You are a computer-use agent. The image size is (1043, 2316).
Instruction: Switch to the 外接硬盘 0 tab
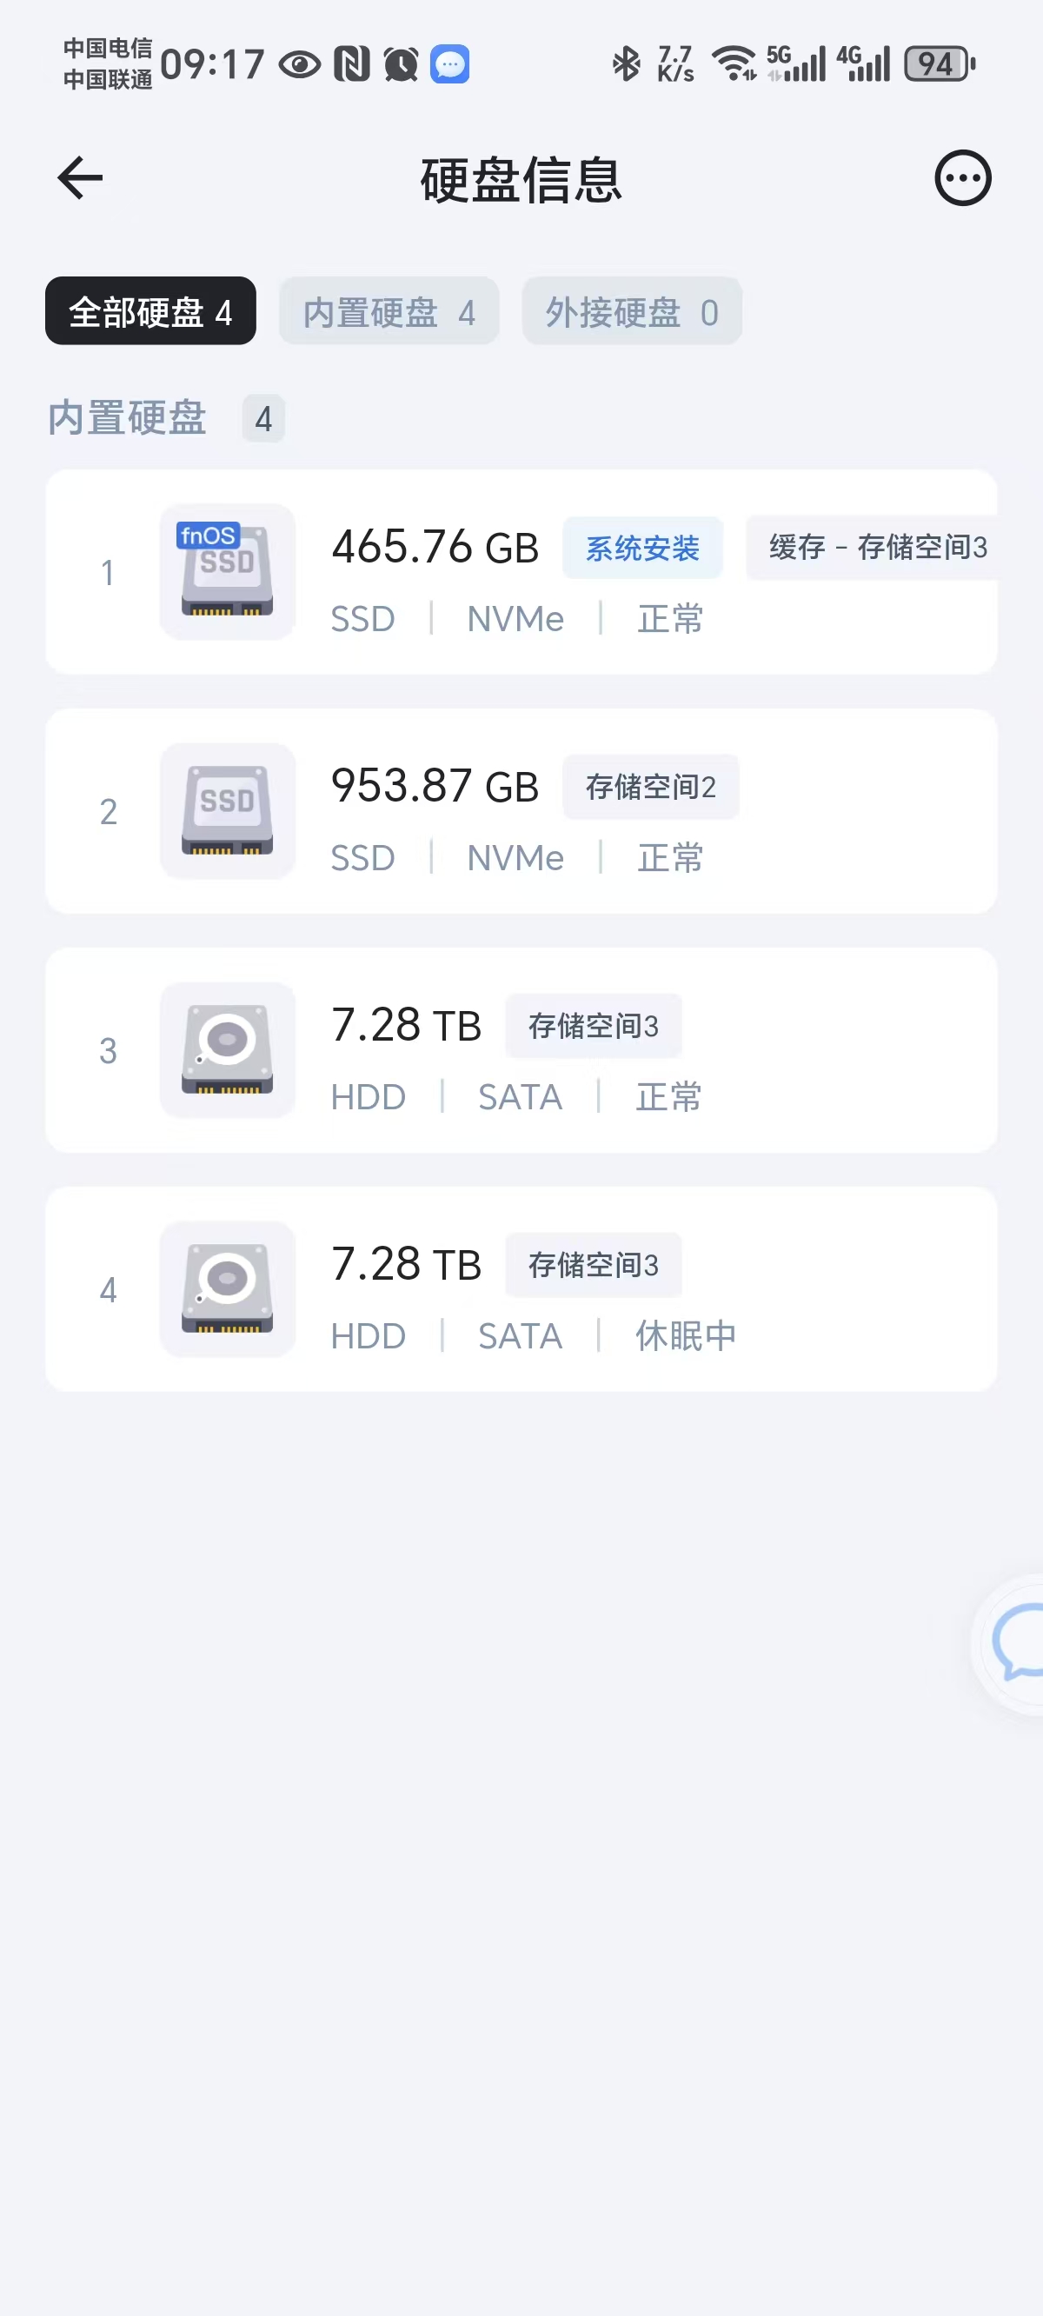coord(631,311)
